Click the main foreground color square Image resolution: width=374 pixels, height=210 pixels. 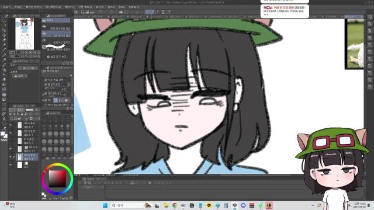3,134
